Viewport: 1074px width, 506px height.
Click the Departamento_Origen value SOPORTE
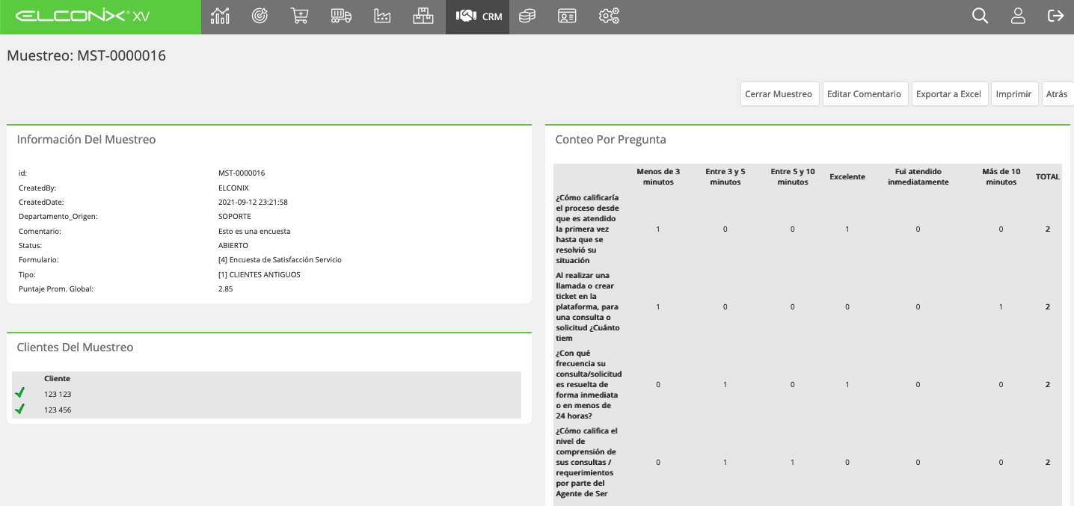click(235, 216)
